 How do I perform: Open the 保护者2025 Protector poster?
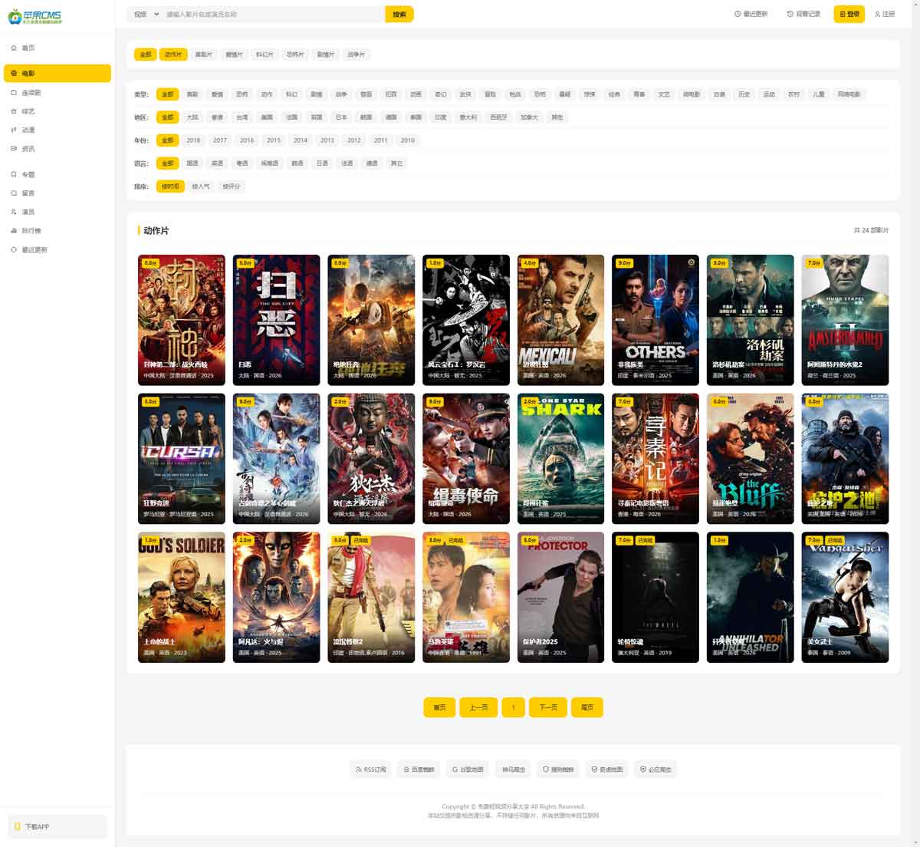tap(560, 597)
